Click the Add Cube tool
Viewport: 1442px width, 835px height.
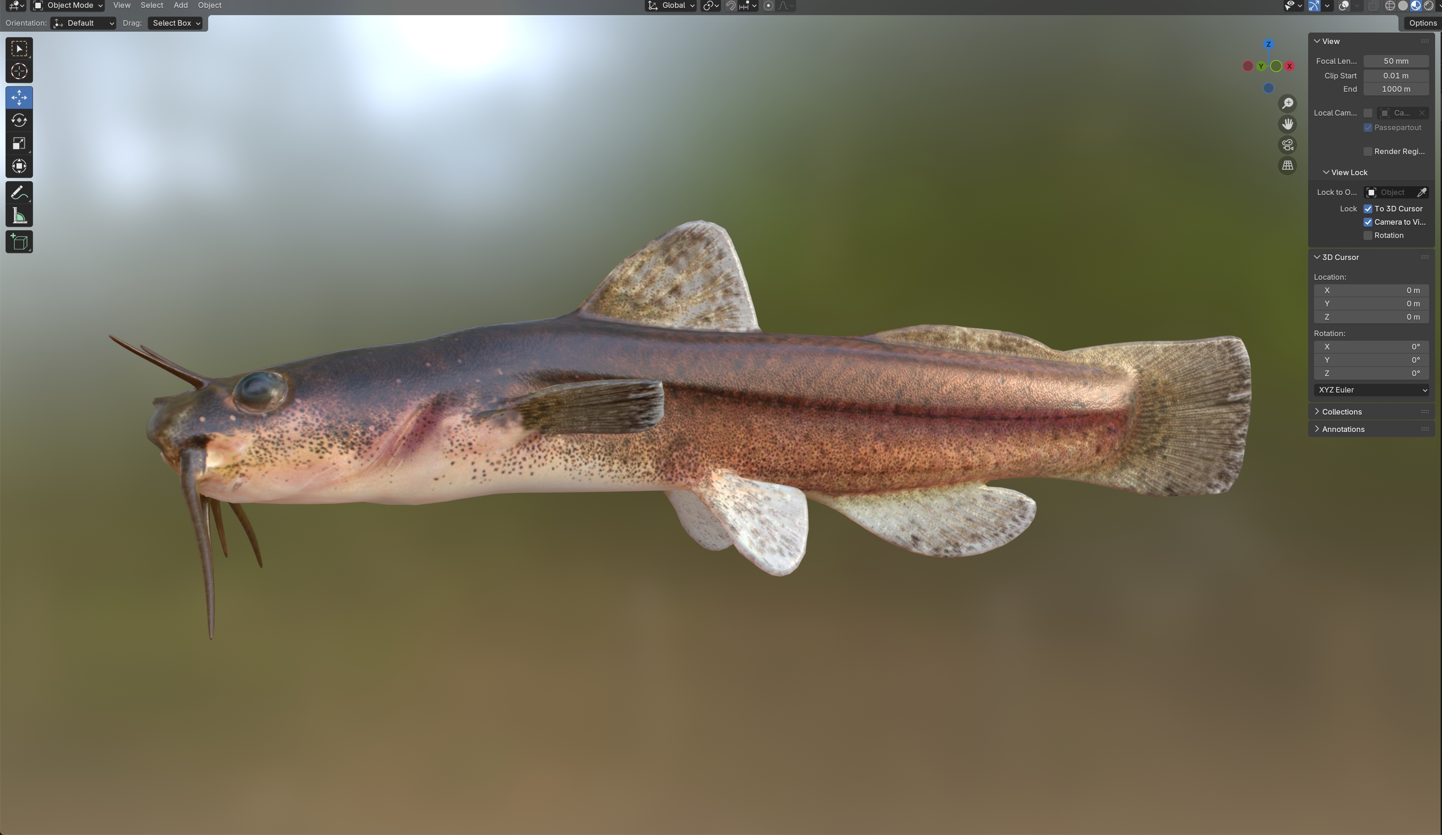point(19,242)
